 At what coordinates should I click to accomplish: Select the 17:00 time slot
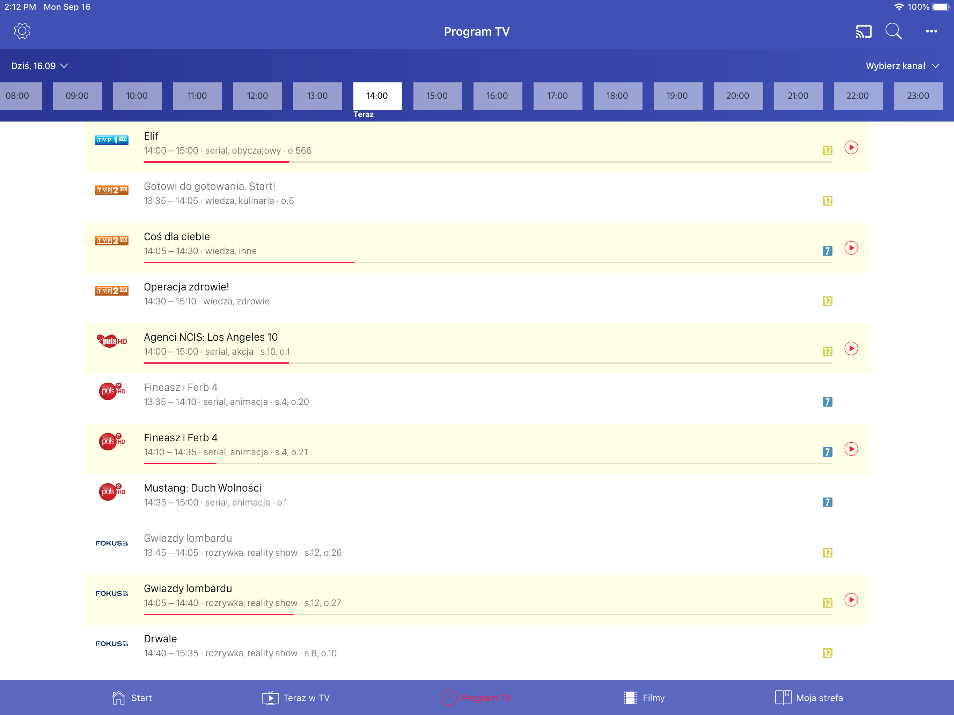click(558, 96)
